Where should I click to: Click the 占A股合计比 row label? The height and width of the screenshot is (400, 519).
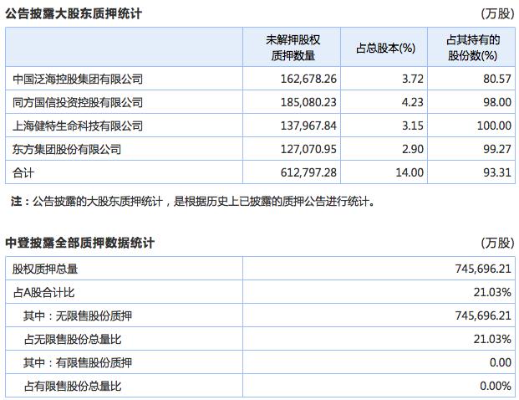point(43,293)
